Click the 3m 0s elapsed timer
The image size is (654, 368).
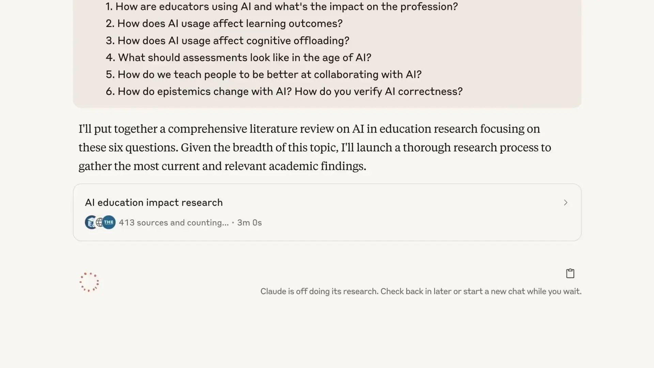point(249,223)
